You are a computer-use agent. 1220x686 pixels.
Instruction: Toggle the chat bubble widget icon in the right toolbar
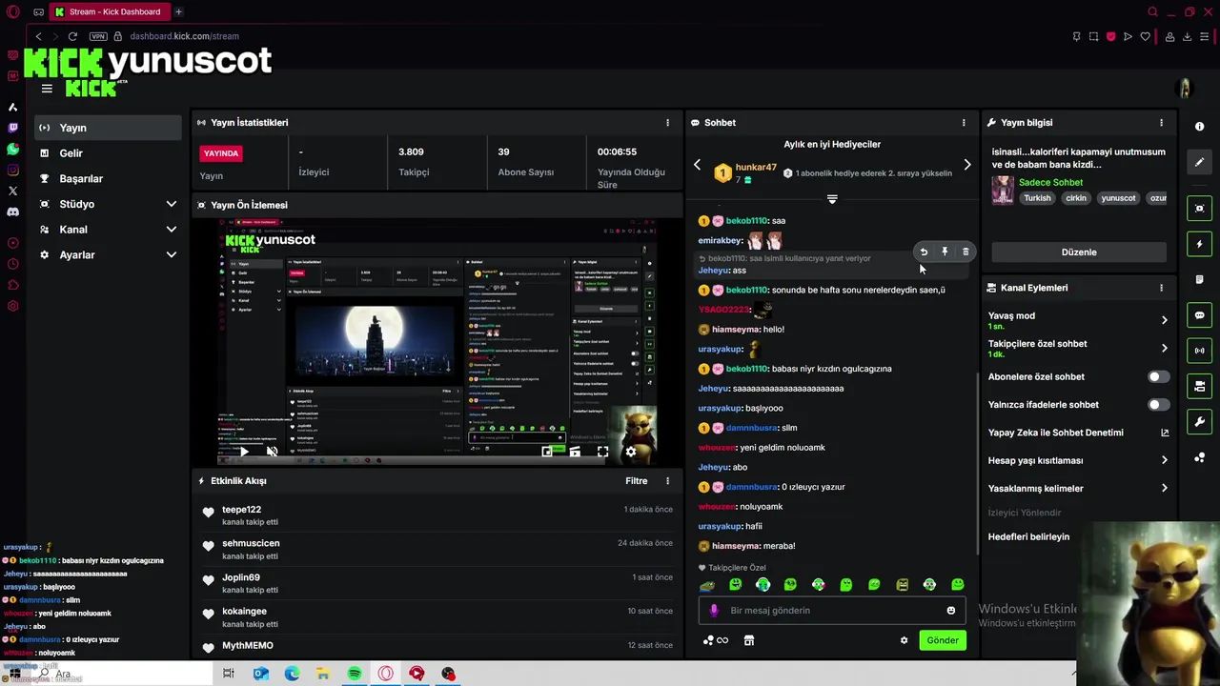1199,315
